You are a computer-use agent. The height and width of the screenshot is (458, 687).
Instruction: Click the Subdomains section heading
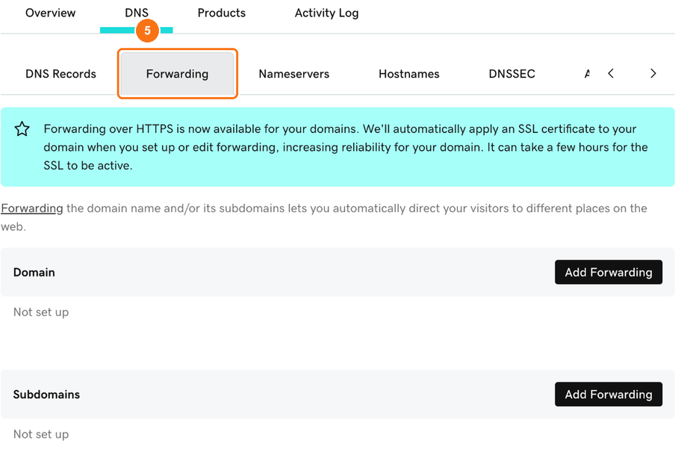click(x=46, y=394)
